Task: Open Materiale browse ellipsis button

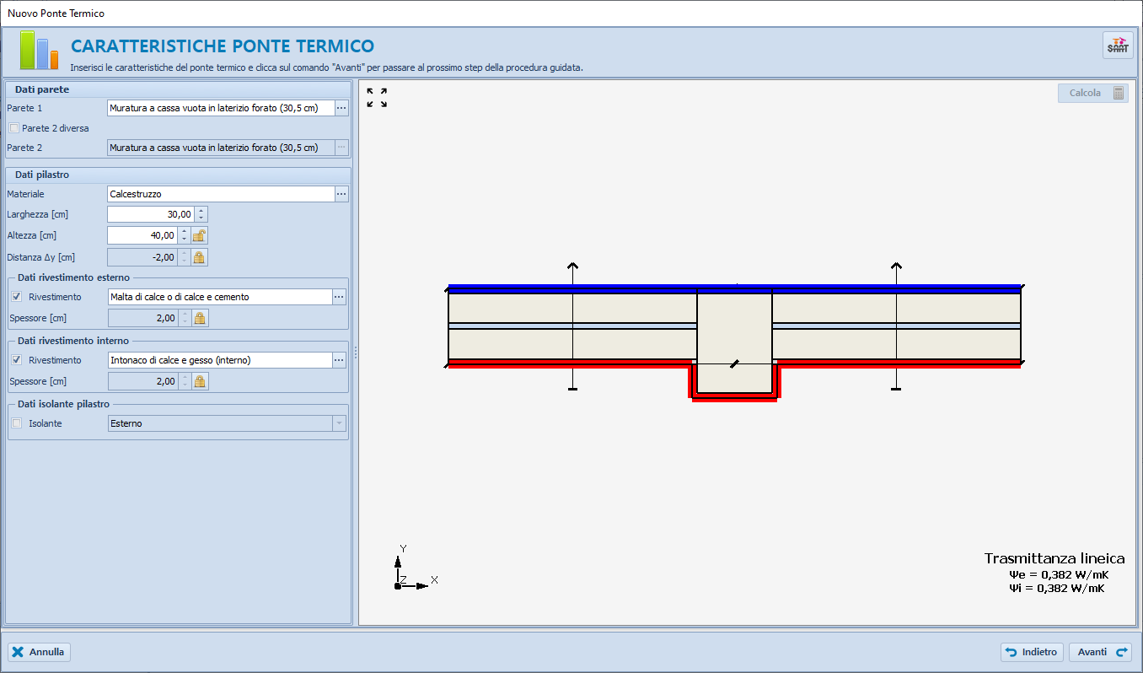Action: 341,194
